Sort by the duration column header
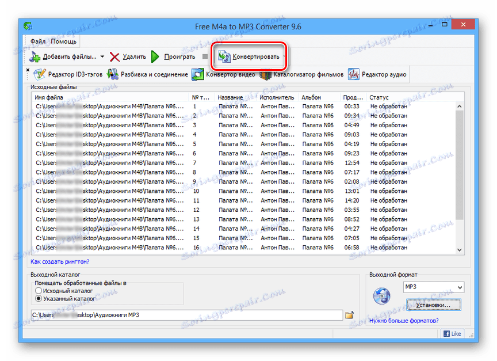Image resolution: width=497 pixels, height=361 pixels. coord(353,97)
